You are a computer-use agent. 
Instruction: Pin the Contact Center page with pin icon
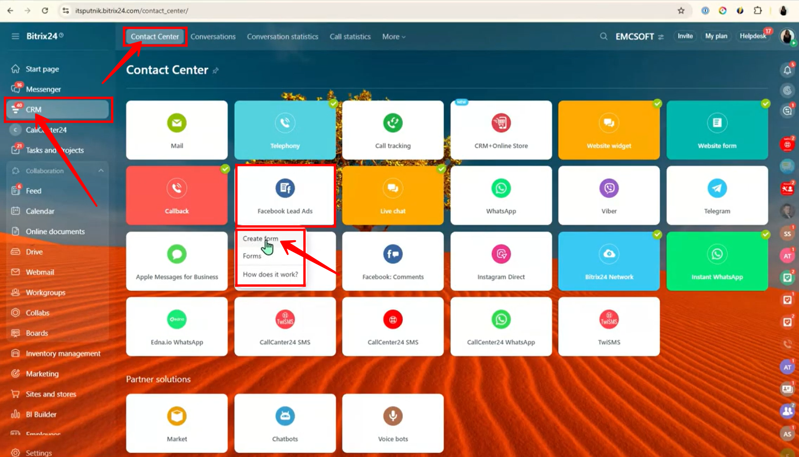[x=216, y=71]
